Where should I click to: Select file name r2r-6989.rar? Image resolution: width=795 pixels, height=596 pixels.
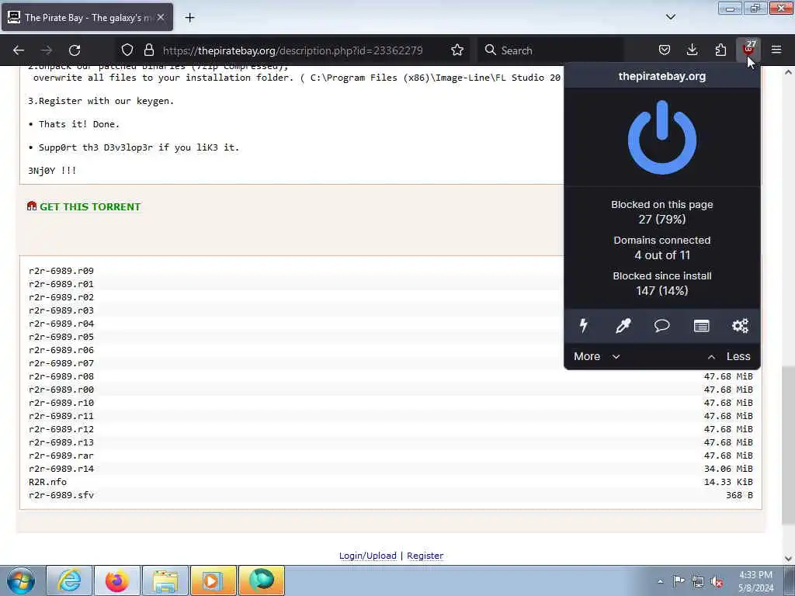coord(61,455)
